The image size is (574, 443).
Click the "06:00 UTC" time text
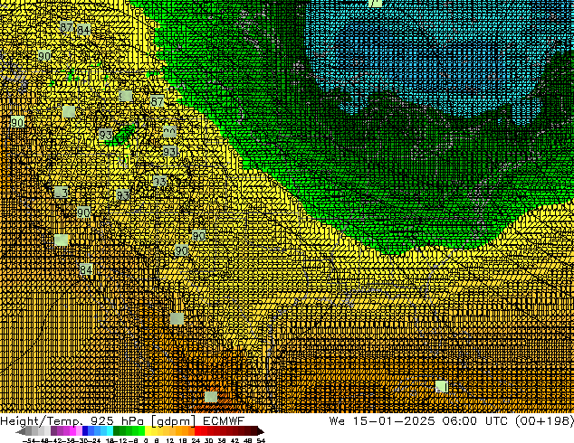[474, 421]
